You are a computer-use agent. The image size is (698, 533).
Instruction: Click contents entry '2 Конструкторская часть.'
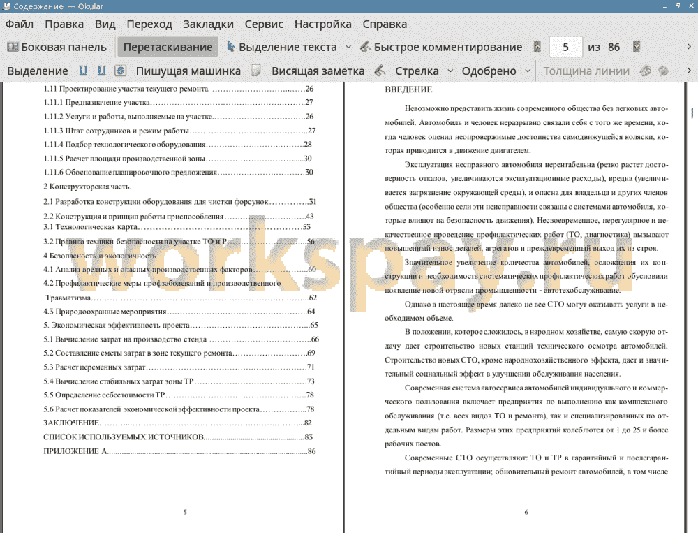(87, 187)
